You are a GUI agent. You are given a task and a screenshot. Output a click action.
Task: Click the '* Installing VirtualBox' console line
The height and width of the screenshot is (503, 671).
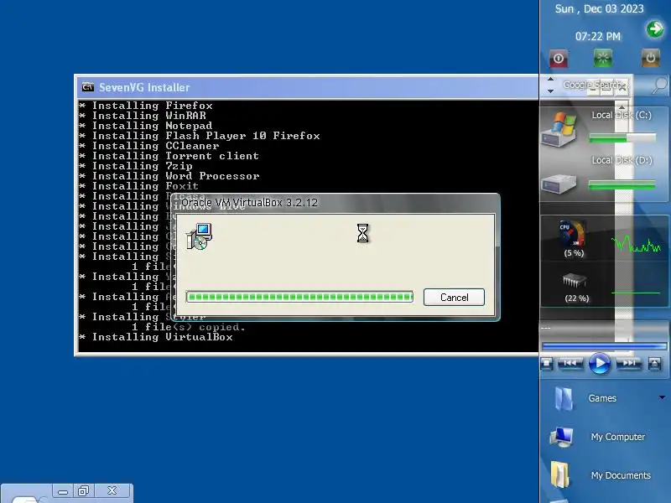click(156, 337)
